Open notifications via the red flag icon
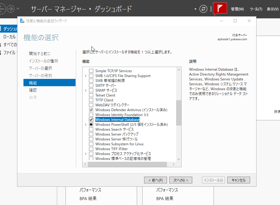 tap(219, 8)
